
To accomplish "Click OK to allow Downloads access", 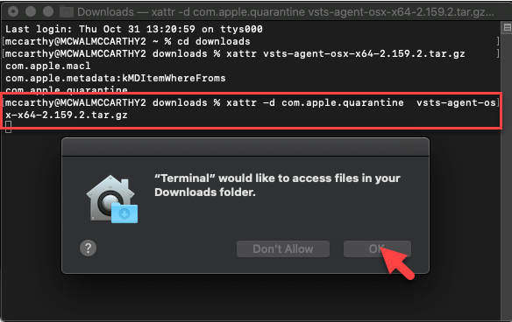I will coord(377,249).
